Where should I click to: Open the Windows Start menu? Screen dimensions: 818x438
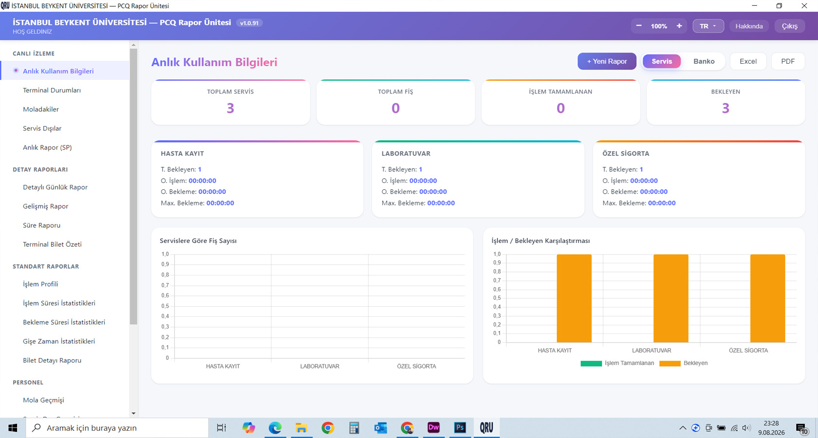13,428
